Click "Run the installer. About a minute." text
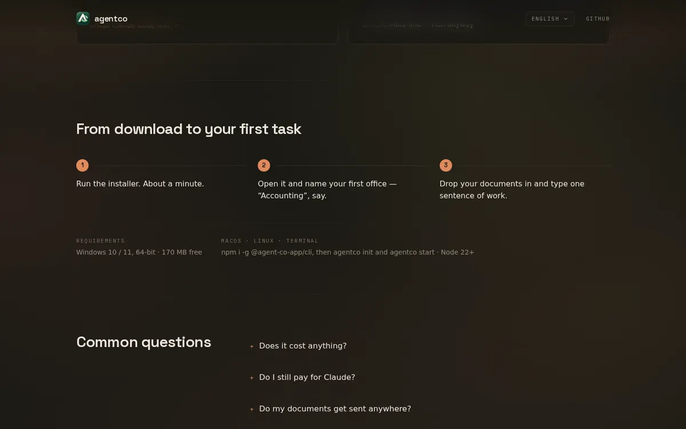Viewport: 686px width, 429px height. [x=140, y=184]
